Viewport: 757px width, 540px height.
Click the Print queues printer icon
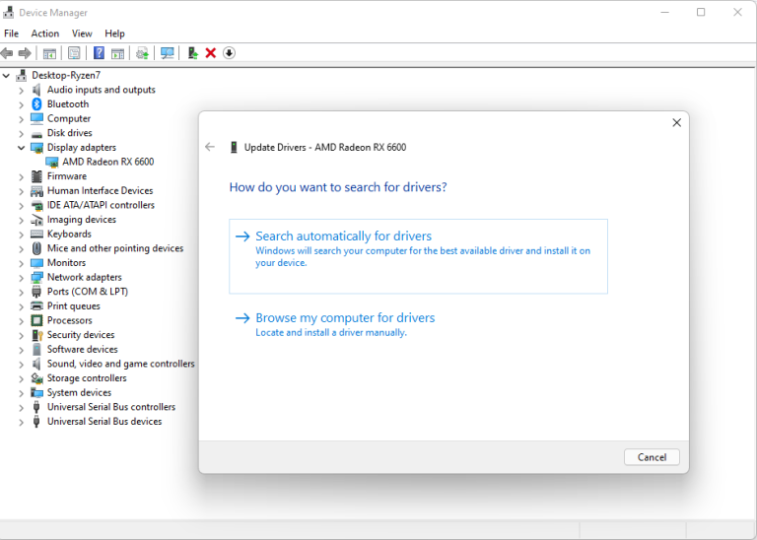coord(36,305)
